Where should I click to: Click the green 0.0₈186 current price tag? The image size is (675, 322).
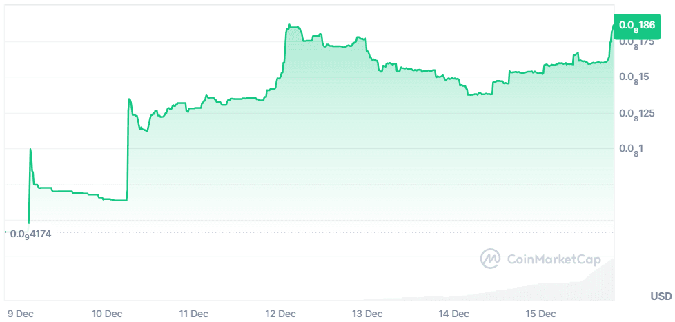point(636,26)
